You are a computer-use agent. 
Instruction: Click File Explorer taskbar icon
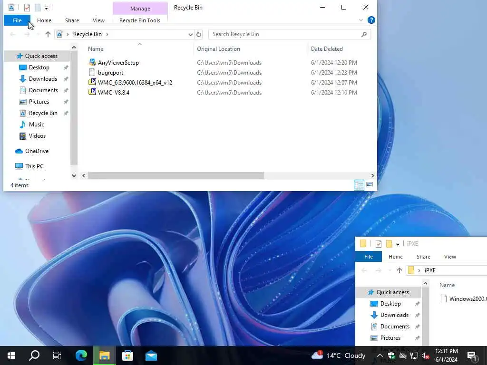point(104,355)
